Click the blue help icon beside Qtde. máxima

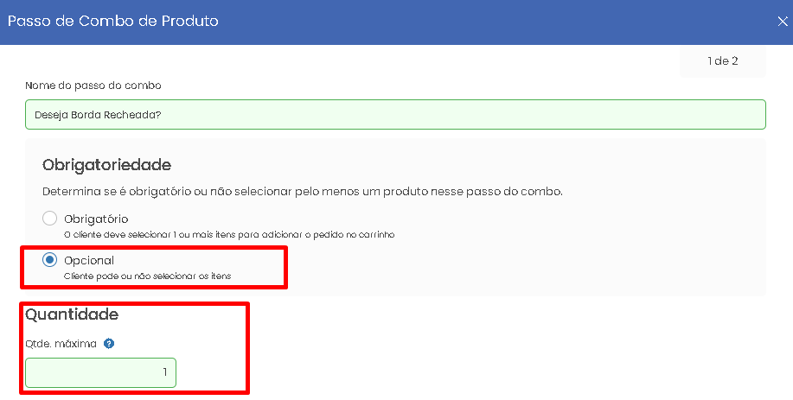(109, 344)
